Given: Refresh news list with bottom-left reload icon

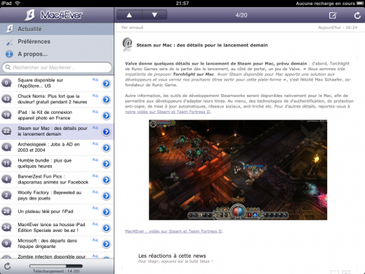Looking at the screenshot, I should pyautogui.click(x=8, y=266).
